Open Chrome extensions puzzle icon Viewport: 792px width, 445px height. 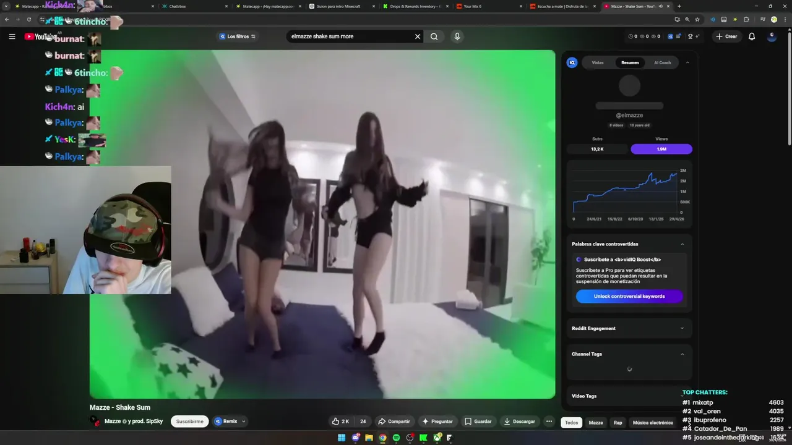coord(746,19)
